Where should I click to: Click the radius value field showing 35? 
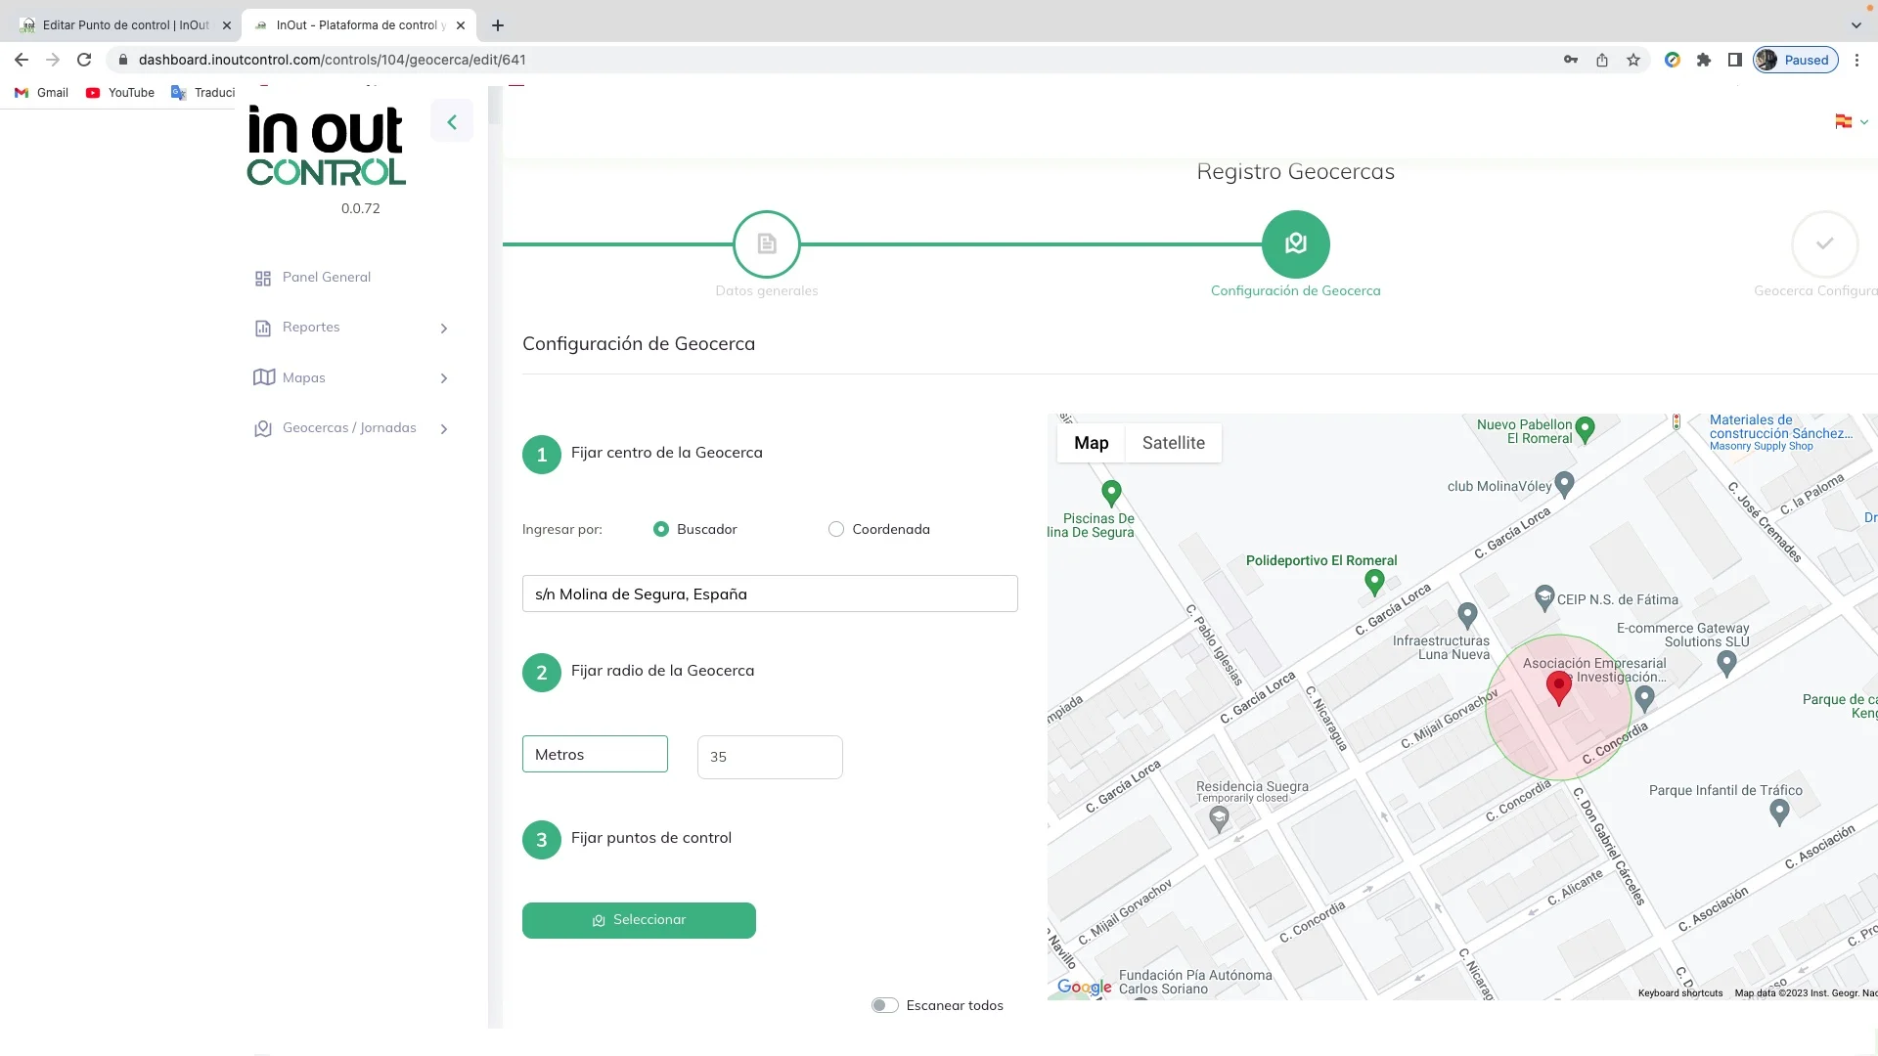pyautogui.click(x=770, y=757)
